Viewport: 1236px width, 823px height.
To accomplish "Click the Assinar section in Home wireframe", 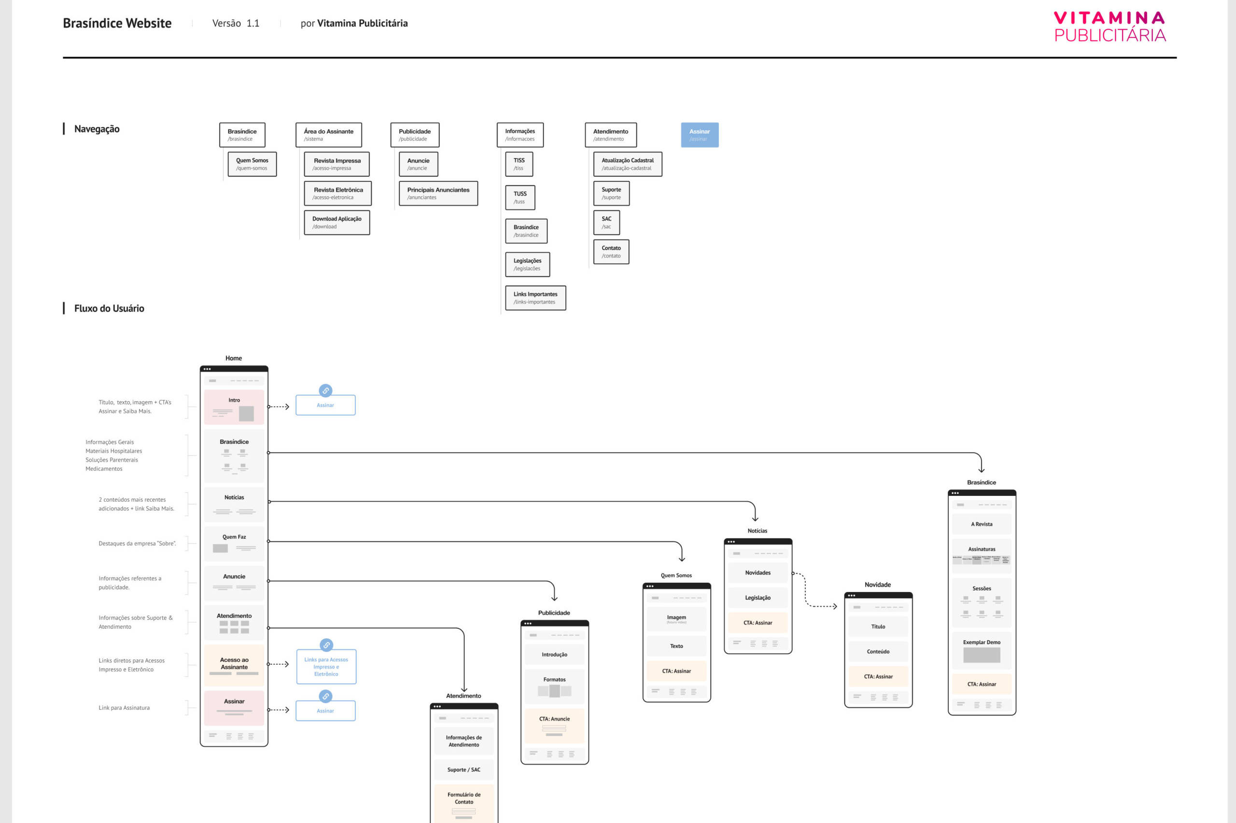I will coord(234,708).
